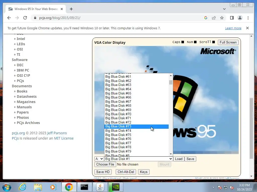Open the Action Center flag icon
Viewport: 257px width, 192px height.
pyautogui.click(x=219, y=187)
